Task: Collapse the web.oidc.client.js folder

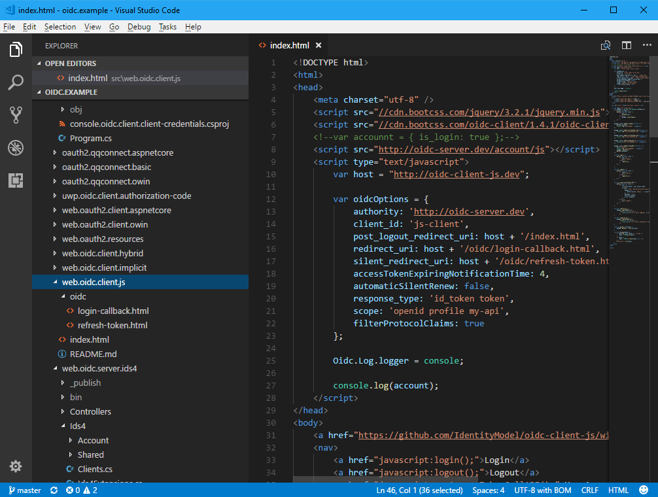Action: 55,282
